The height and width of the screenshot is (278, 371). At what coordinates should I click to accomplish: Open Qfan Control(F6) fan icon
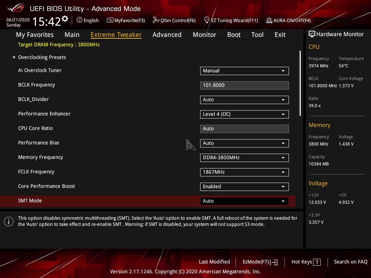[x=156, y=20]
